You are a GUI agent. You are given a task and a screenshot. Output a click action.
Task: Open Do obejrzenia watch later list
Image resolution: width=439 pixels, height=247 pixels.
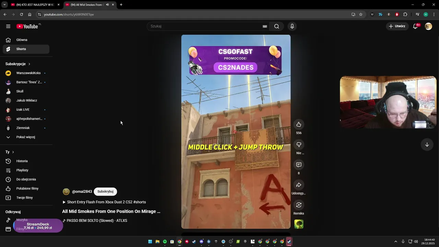pyautogui.click(x=26, y=179)
